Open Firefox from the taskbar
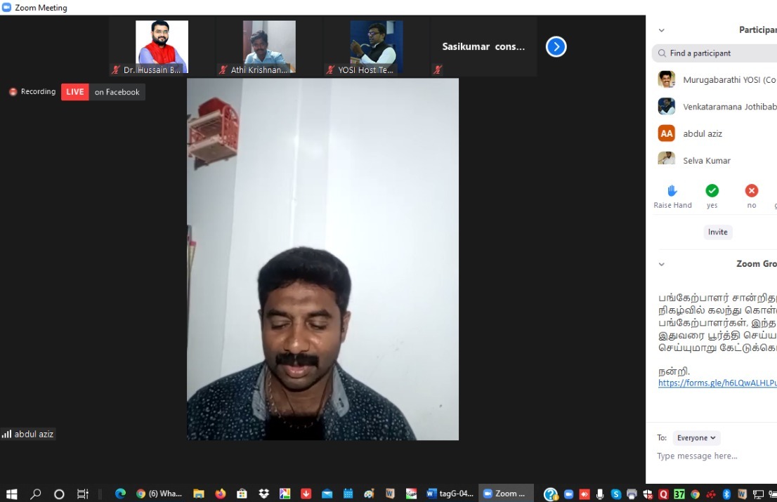Screen dimensions: 777x502 click(221, 494)
